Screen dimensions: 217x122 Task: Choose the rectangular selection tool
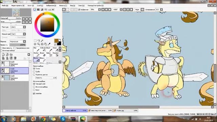tap(35, 41)
